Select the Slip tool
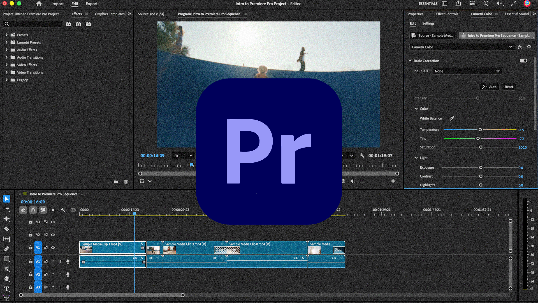This screenshot has width=538, height=303. click(6, 239)
